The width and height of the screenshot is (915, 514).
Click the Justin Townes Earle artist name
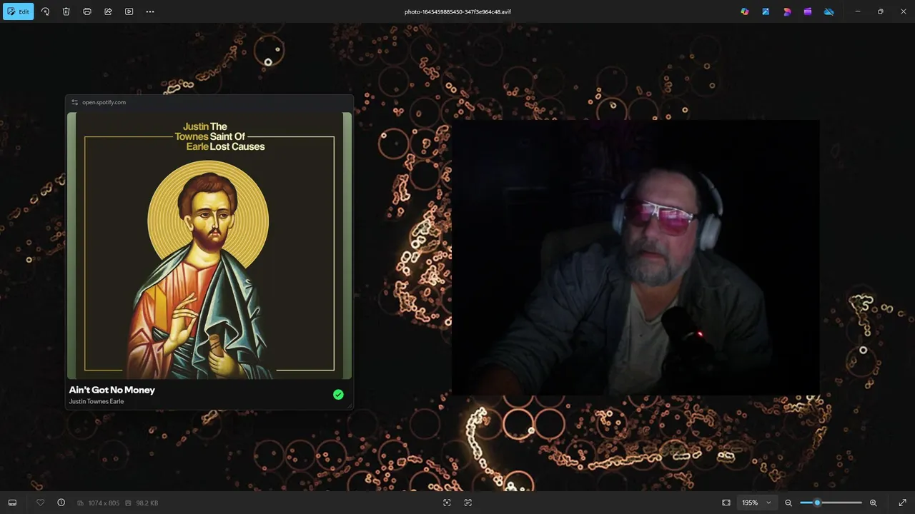pos(96,401)
